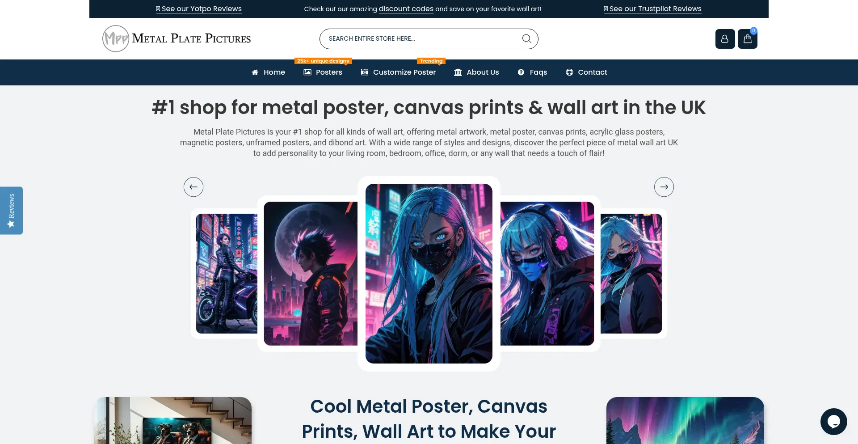858x444 pixels.
Task: Select the center masked girl poster
Action: point(429,273)
